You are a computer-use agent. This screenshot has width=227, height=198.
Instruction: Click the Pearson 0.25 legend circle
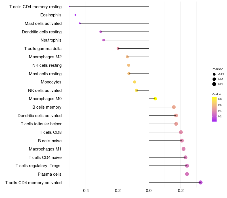[x=214, y=84]
